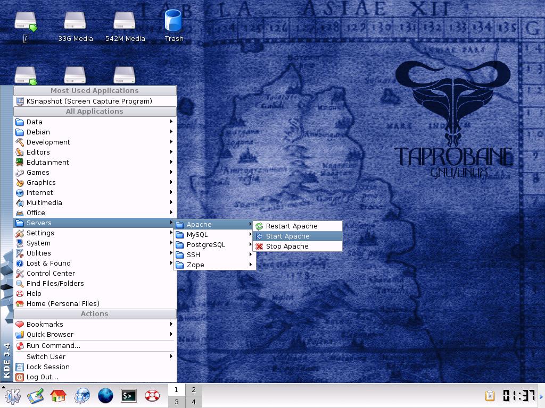
Task: Click the Start Apache arrow icon
Action: coord(259,236)
